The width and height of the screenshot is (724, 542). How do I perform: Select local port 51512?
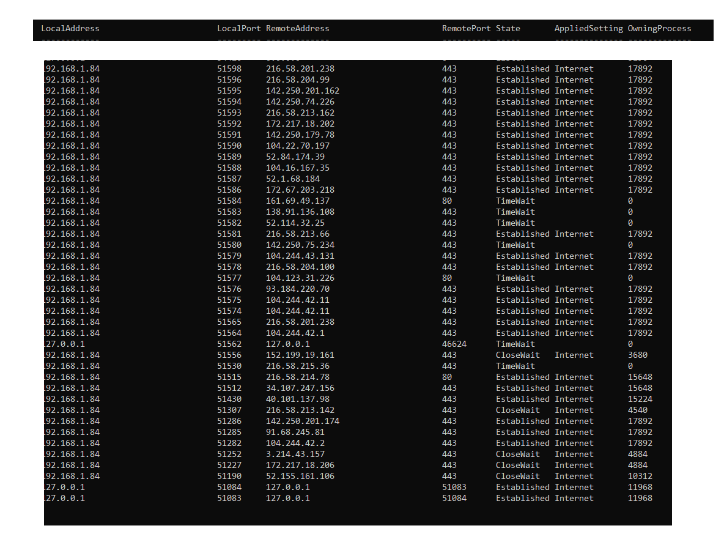point(229,388)
